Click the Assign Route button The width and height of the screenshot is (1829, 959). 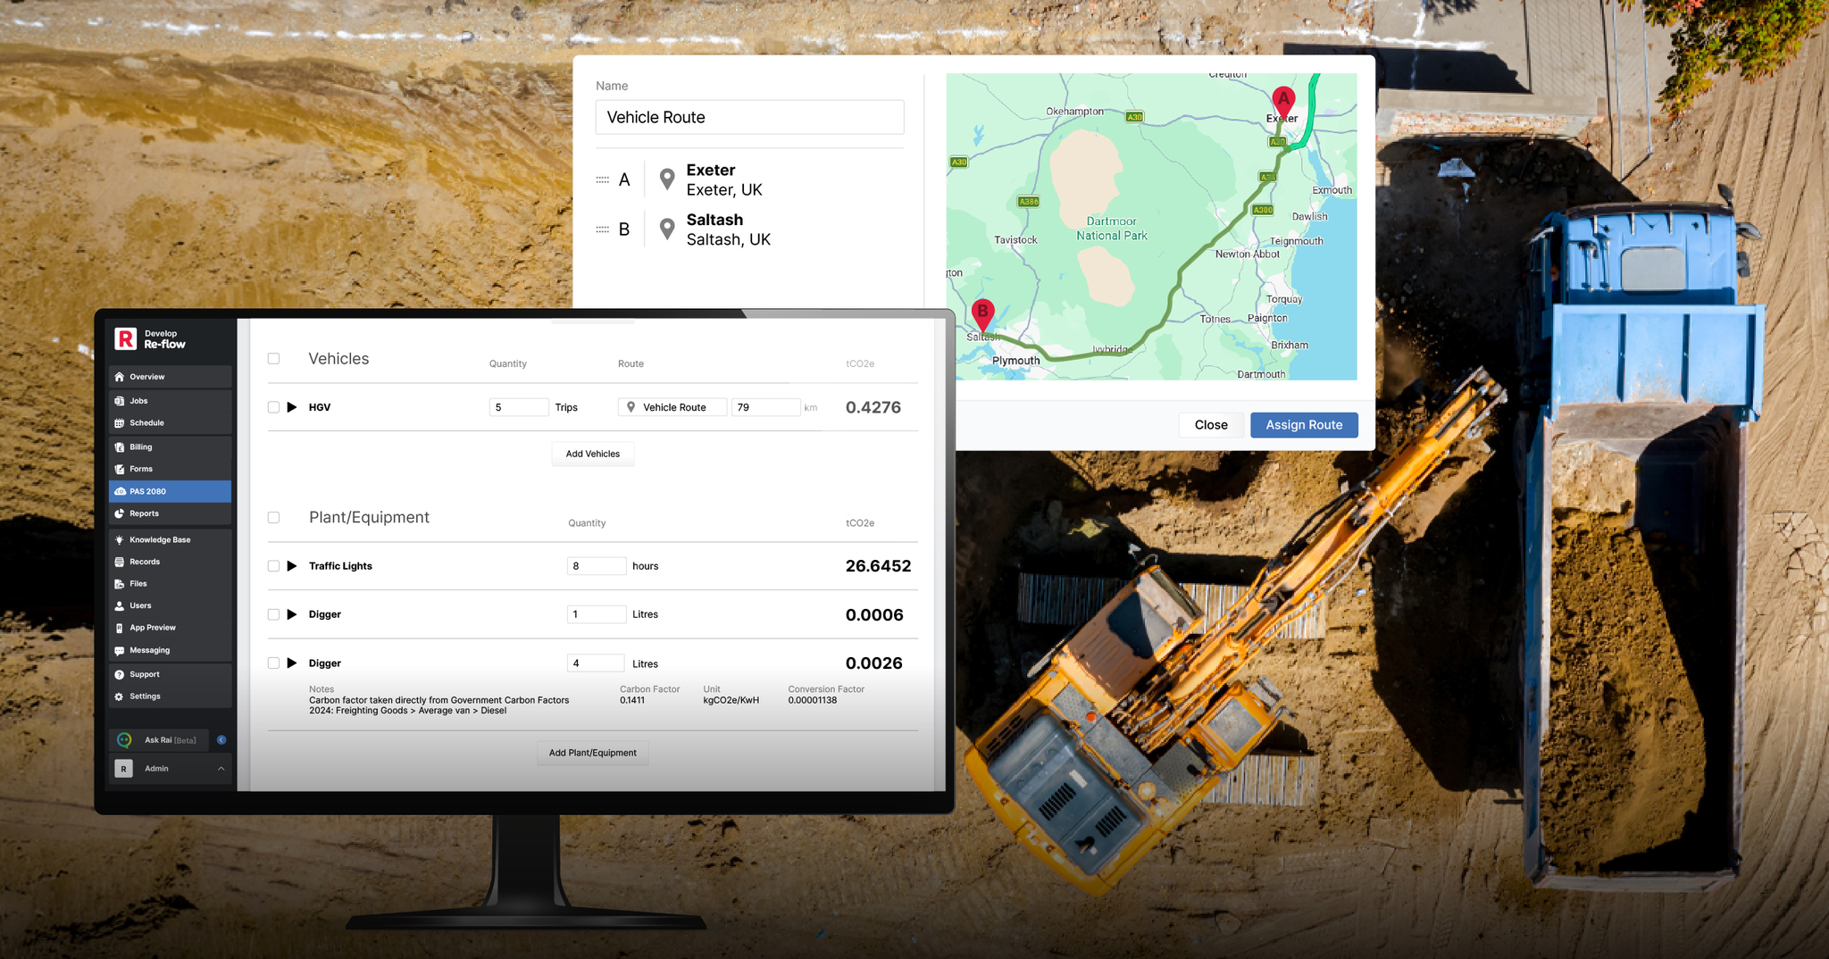click(1304, 425)
